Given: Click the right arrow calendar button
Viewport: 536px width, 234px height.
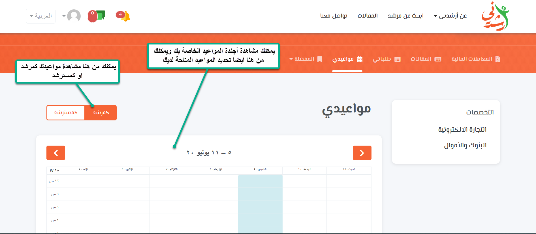Looking at the screenshot, I should [x=362, y=153].
